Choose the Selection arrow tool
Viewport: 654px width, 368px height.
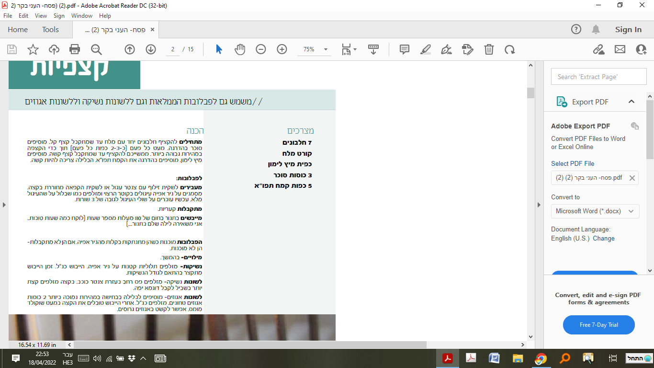(219, 49)
